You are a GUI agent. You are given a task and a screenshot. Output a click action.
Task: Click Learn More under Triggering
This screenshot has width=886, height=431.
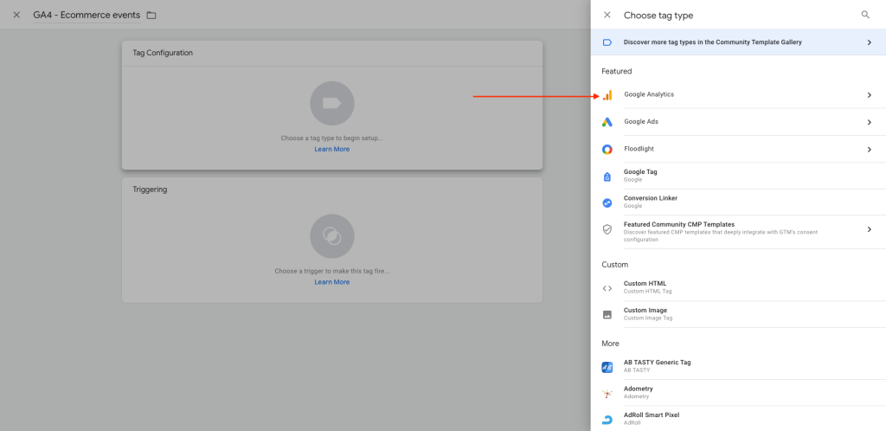[x=332, y=281]
